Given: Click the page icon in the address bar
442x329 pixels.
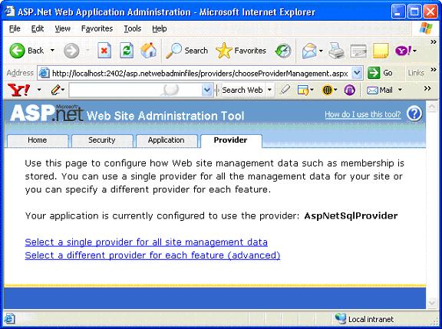Looking at the screenshot, I should tap(45, 73).
